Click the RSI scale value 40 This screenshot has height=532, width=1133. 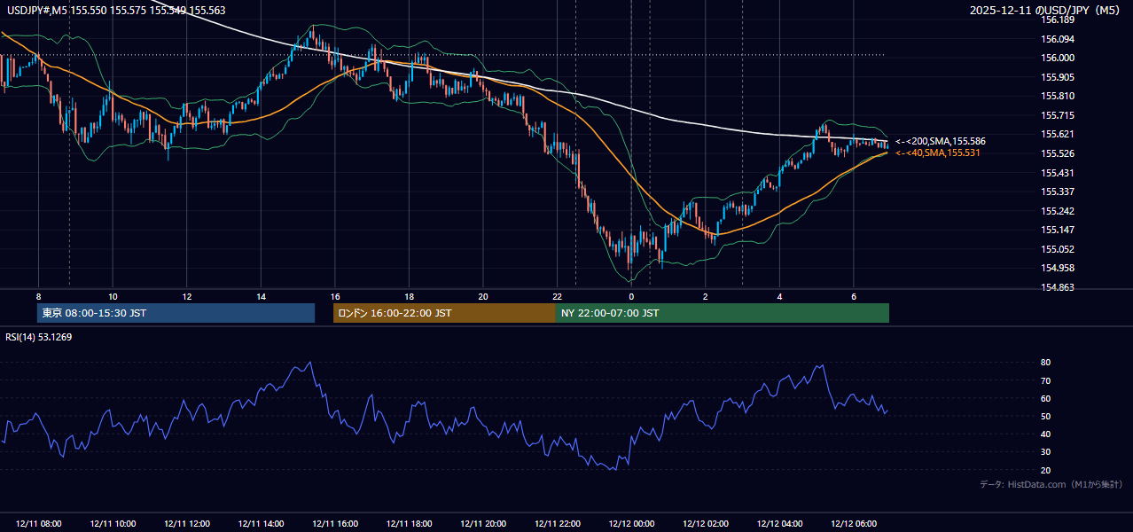(1046, 434)
